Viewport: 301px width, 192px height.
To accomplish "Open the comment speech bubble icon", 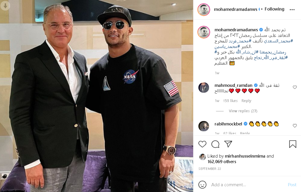I will click(x=216, y=144).
